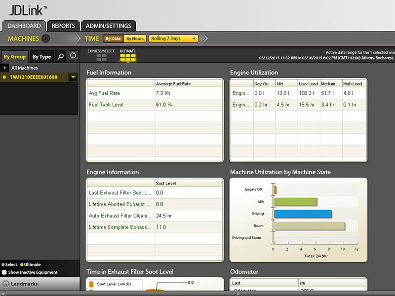The height and width of the screenshot is (296, 395).
Task: Click the Average Fuel Rate column header
Action: [189, 84]
